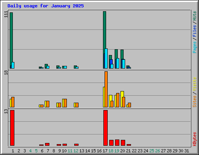Screen dimensions: 199x155
Task: Click day 12 on the x-axis
Action: pyautogui.click(x=76, y=151)
